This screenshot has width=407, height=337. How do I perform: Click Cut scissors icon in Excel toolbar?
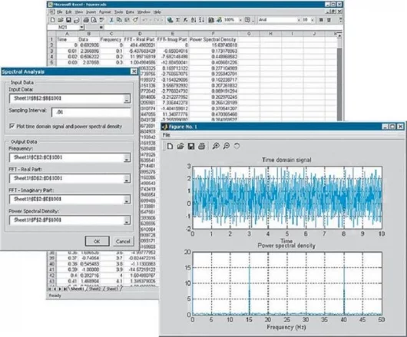[x=111, y=20]
